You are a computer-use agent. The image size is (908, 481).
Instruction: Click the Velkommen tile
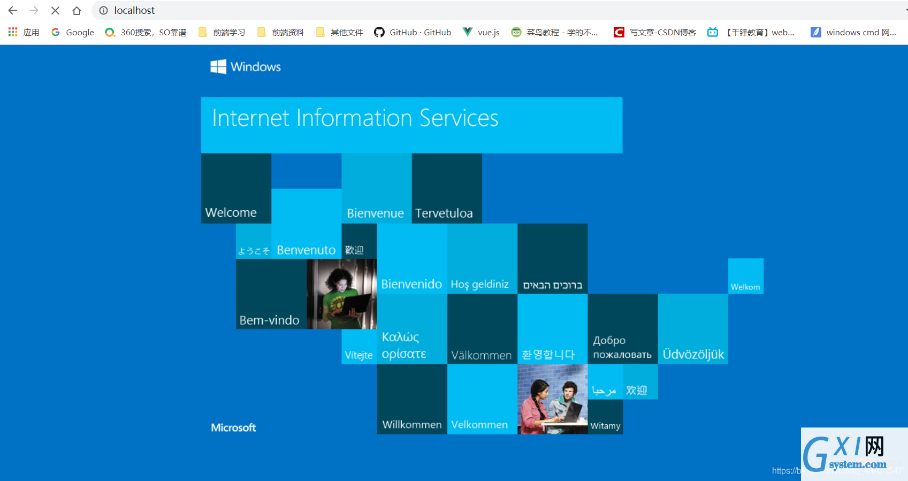[x=482, y=399]
